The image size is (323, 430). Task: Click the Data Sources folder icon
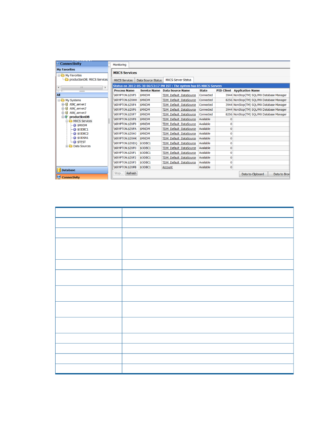pos(71,146)
